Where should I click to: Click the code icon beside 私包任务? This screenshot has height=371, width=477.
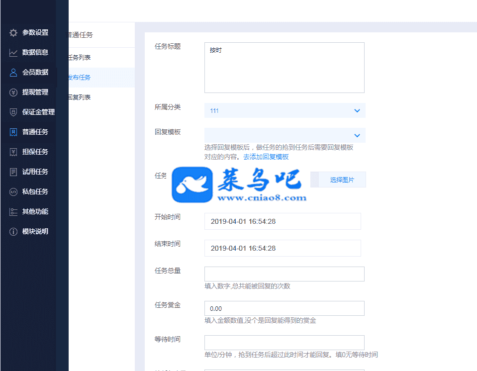(13, 192)
